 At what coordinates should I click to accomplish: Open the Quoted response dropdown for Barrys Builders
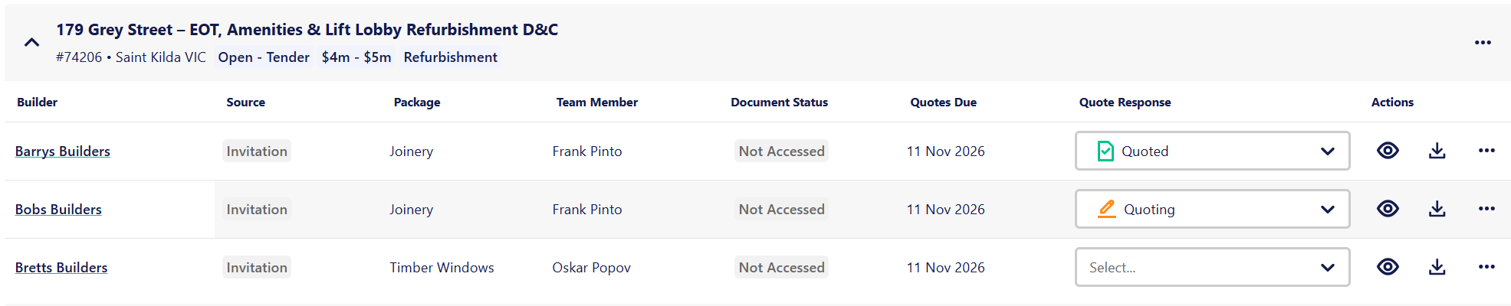1212,151
